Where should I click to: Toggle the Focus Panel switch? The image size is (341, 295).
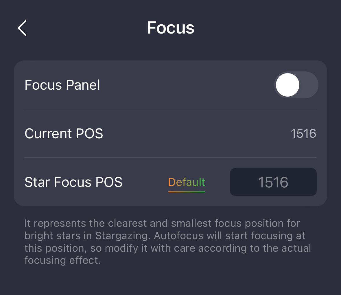pos(296,85)
